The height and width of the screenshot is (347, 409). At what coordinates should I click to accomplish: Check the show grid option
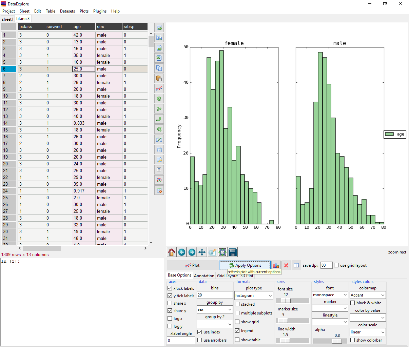(x=237, y=322)
